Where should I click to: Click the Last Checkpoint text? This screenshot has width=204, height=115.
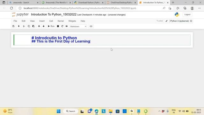coord(91,15)
